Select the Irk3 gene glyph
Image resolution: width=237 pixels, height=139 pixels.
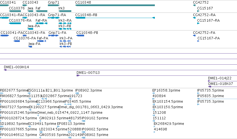point(65,11)
